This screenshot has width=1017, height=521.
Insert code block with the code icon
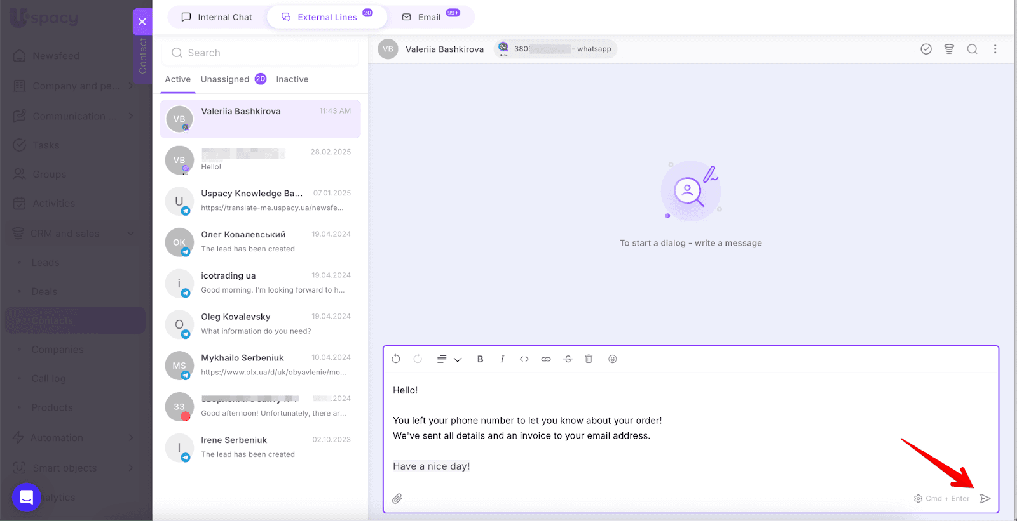pos(524,359)
